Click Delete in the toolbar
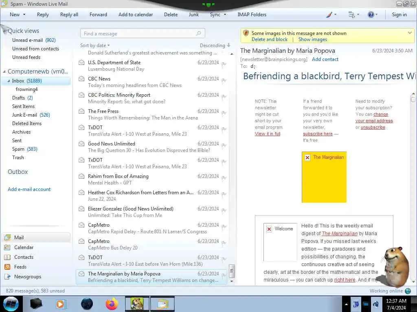The image size is (417, 312). (x=171, y=15)
